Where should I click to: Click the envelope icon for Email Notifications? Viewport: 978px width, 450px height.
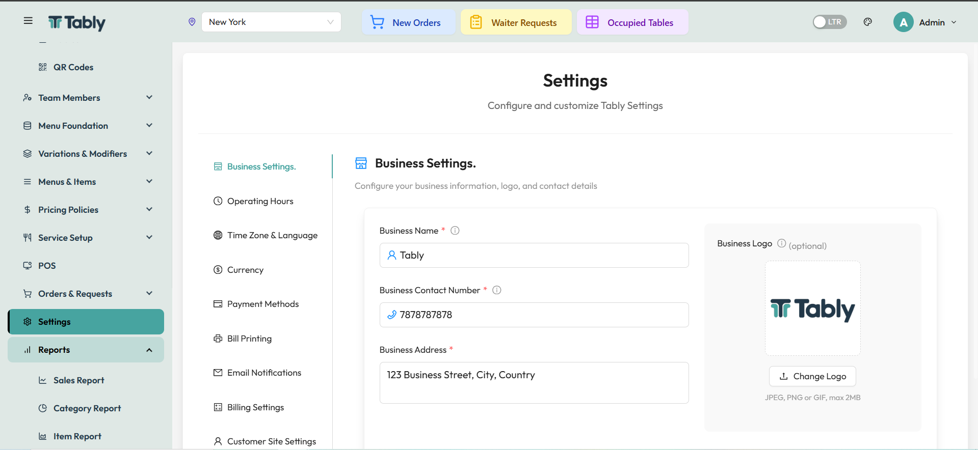click(x=218, y=373)
